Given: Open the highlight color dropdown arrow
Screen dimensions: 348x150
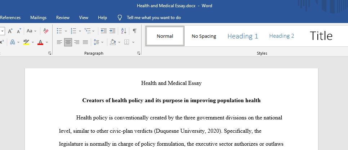Looking at the screenshot, I should click(x=33, y=42).
